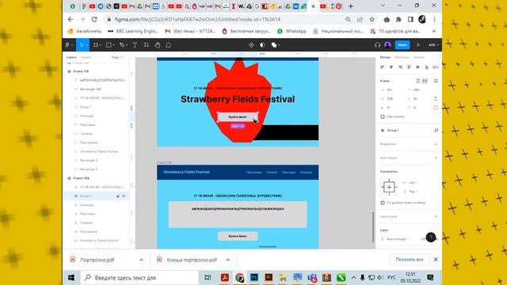507x285 pixels.
Task: Click the Create component icon
Action: [x=251, y=45]
